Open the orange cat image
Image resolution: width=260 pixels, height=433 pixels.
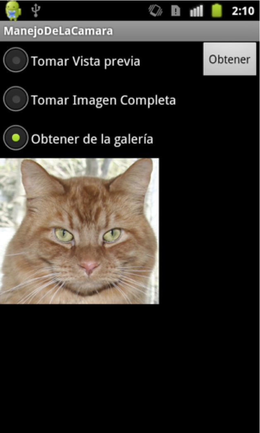(x=79, y=231)
